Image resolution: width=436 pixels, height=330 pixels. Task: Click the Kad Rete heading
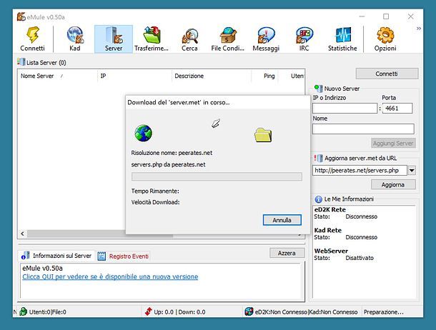[328, 230]
